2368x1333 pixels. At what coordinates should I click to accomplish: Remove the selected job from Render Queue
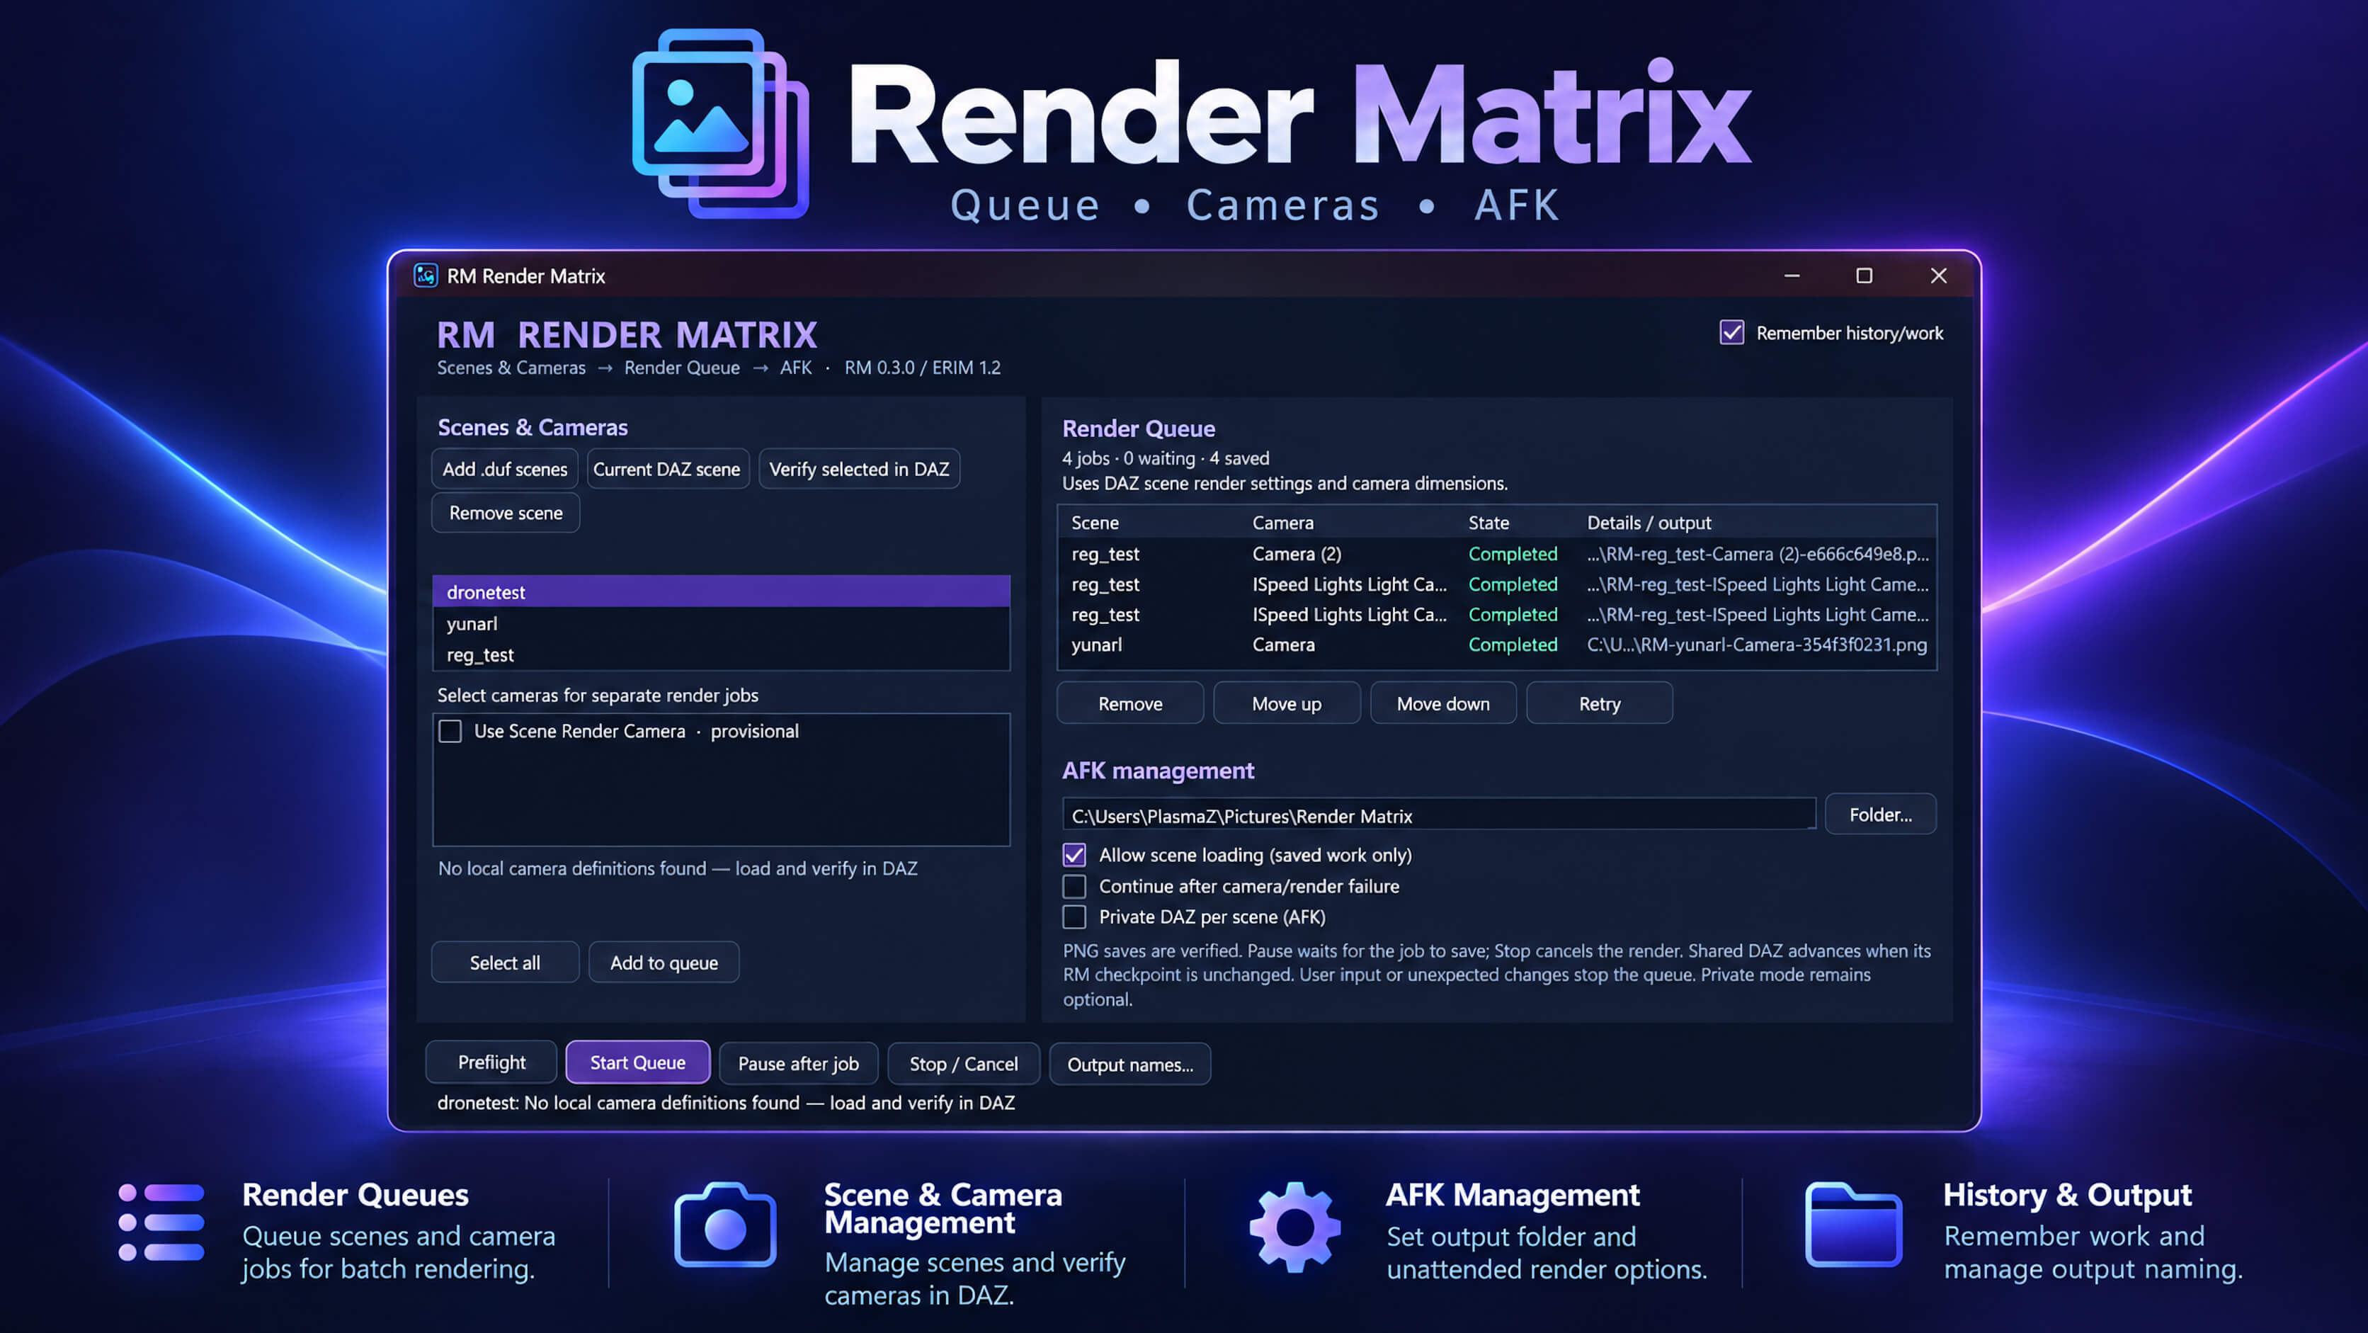[1131, 703]
